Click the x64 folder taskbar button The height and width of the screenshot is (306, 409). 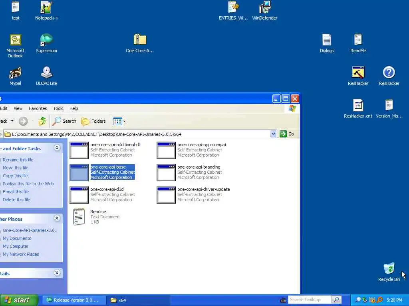(139, 300)
